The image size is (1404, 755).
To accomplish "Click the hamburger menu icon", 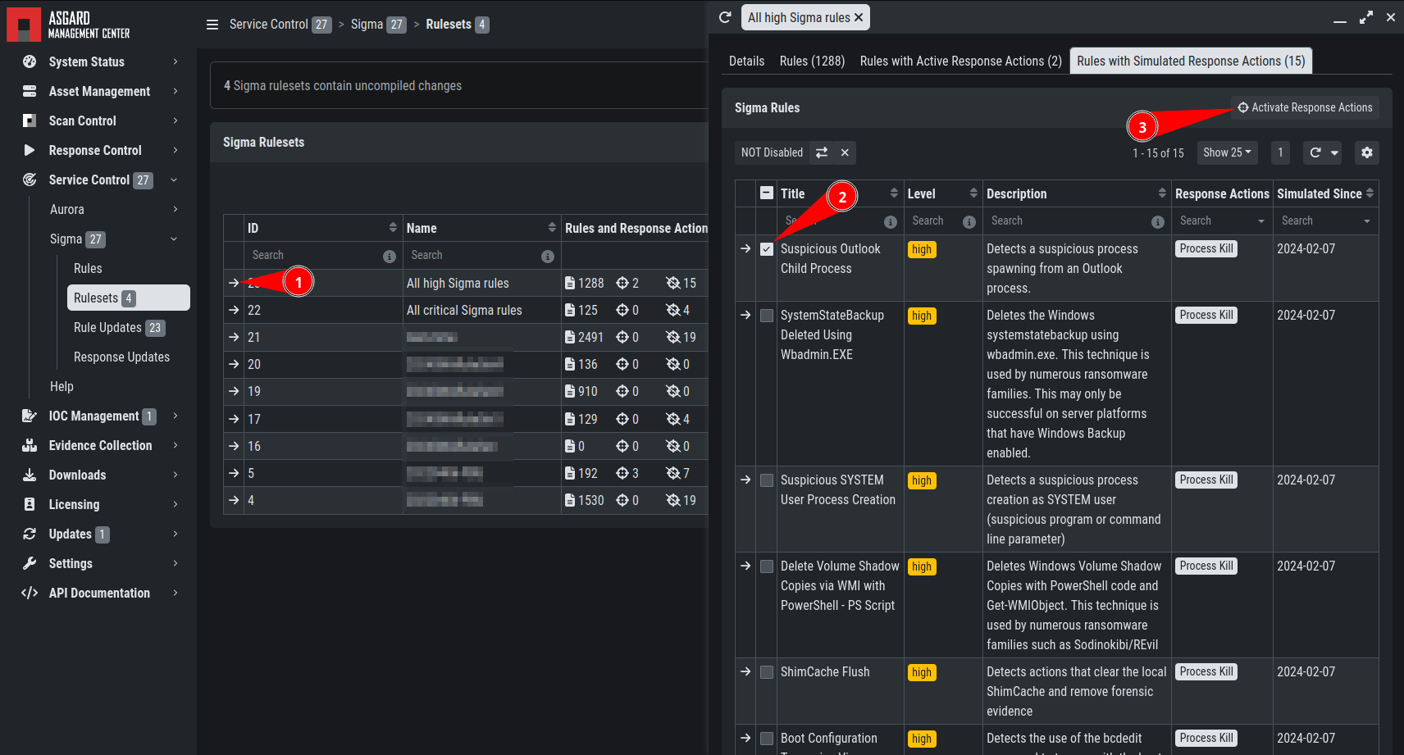I will click(x=212, y=25).
